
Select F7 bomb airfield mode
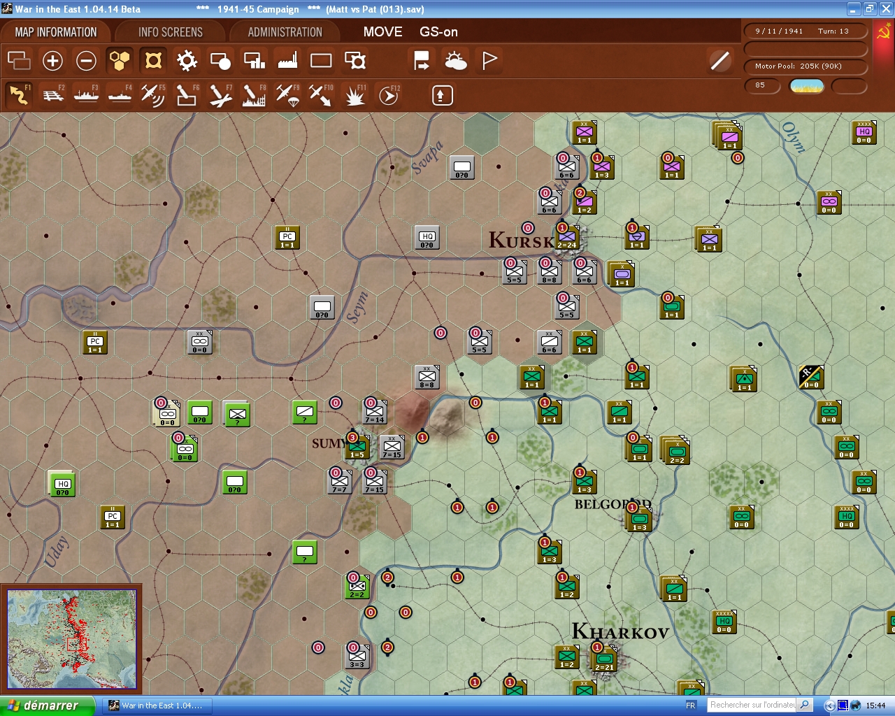[220, 94]
